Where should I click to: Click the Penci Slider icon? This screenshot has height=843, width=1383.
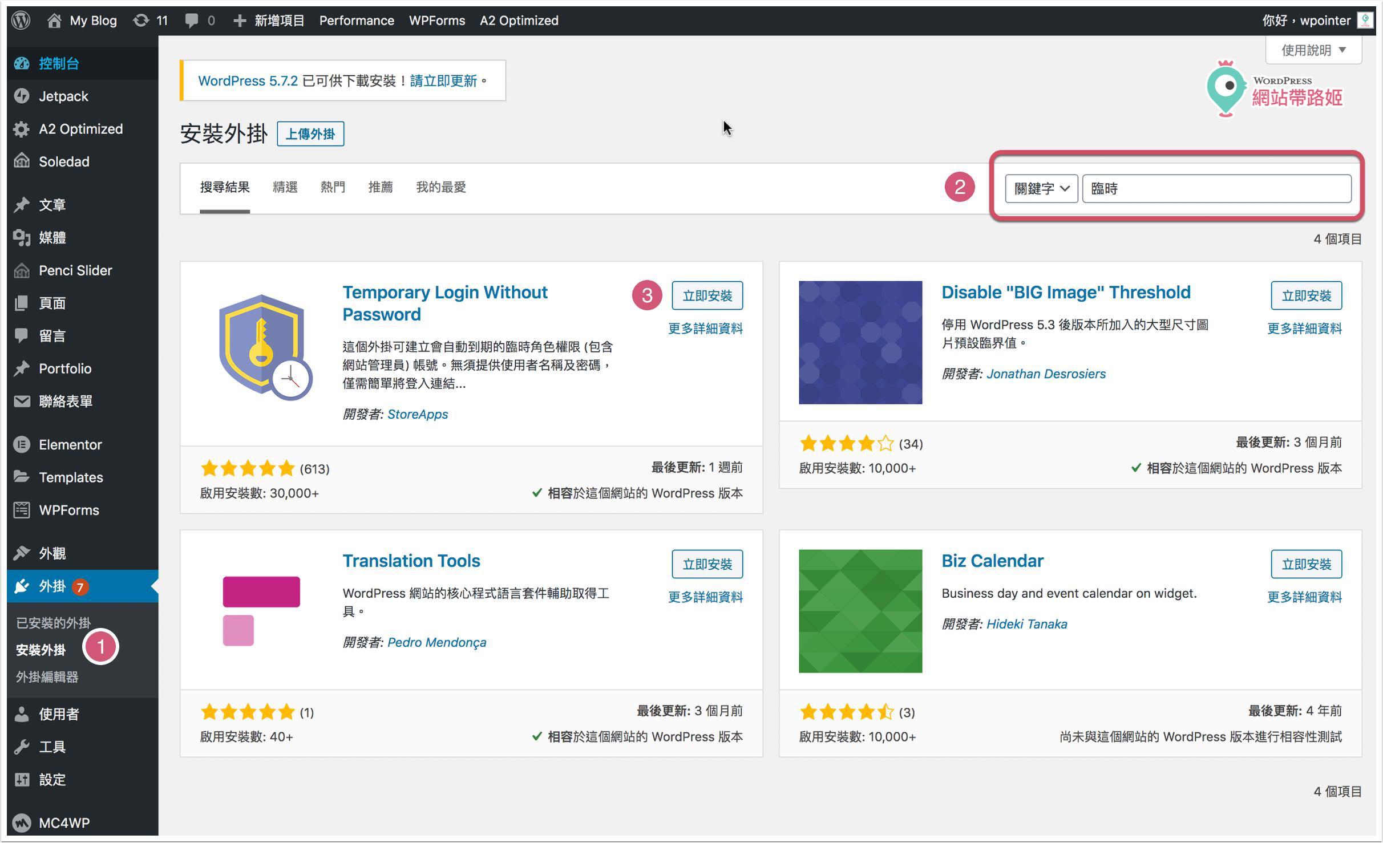22,270
